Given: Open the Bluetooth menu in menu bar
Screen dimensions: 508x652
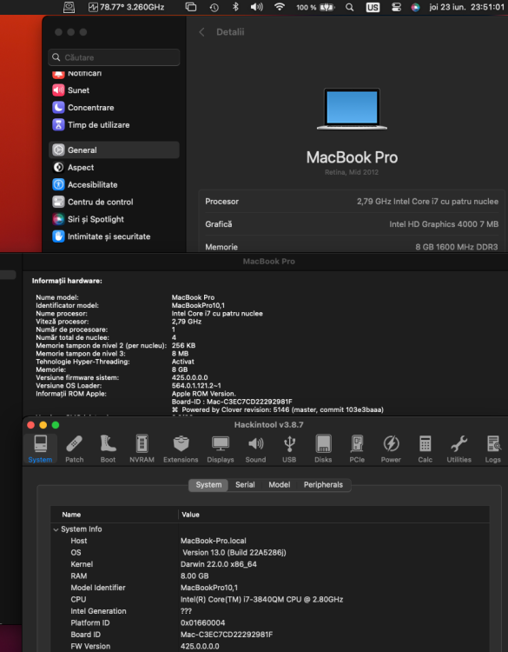Looking at the screenshot, I should click(x=235, y=7).
